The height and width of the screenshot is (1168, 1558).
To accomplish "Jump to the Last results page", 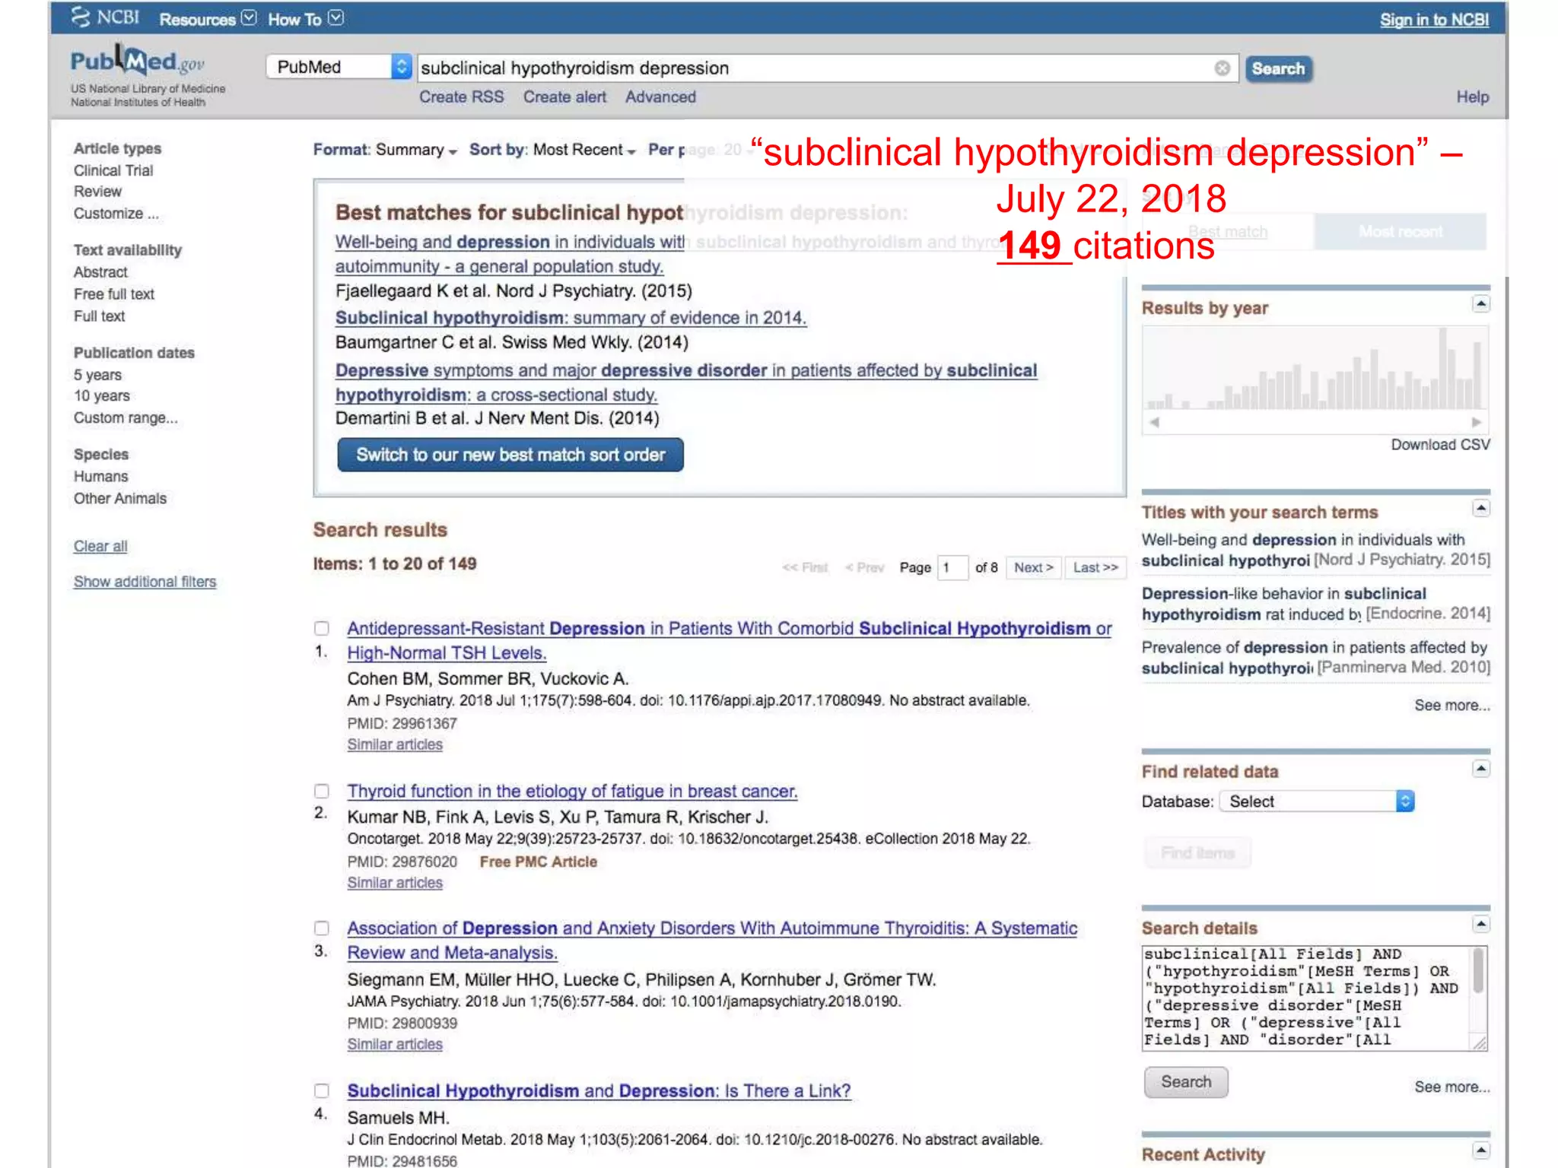I will click(1095, 567).
